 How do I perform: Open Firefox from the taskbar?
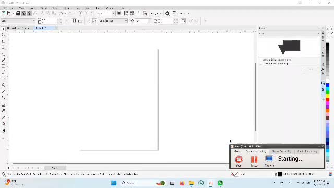pyautogui.click(x=182, y=183)
